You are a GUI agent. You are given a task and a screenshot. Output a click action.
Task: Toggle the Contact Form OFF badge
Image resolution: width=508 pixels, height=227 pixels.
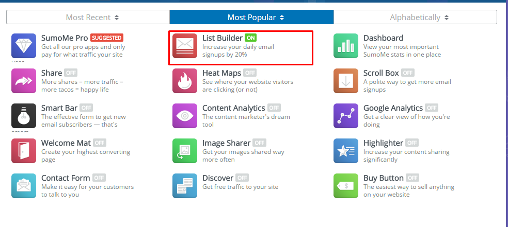(99, 178)
